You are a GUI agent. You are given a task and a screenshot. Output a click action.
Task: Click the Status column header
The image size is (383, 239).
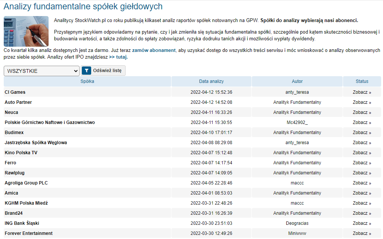[362, 81]
